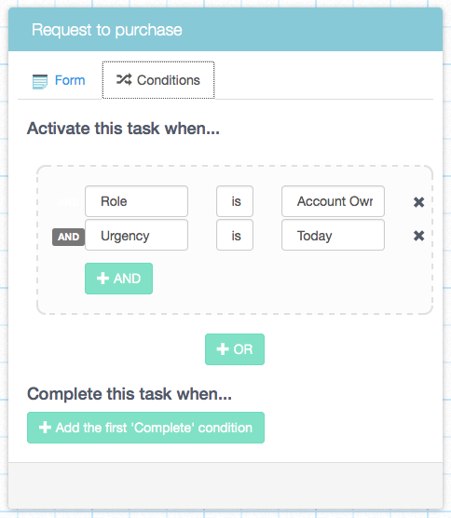Screen dimensions: 451x518
Task: Open the Role field dropdown
Action: click(136, 201)
